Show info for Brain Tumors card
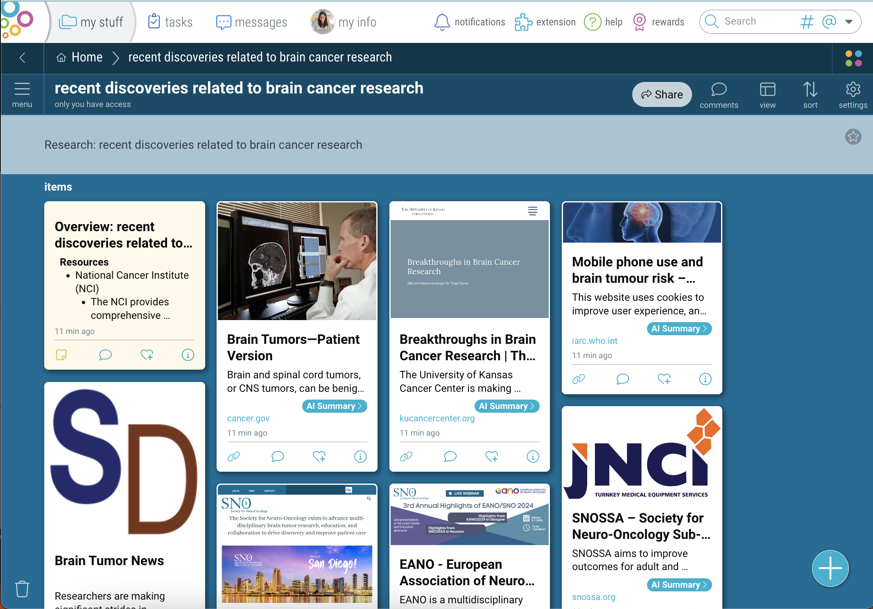Screen dimensions: 873x609 tap(360, 457)
